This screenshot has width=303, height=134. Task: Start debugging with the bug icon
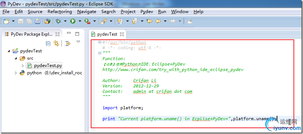tap(58, 21)
